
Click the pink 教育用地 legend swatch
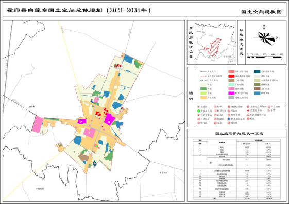click(x=231, y=89)
